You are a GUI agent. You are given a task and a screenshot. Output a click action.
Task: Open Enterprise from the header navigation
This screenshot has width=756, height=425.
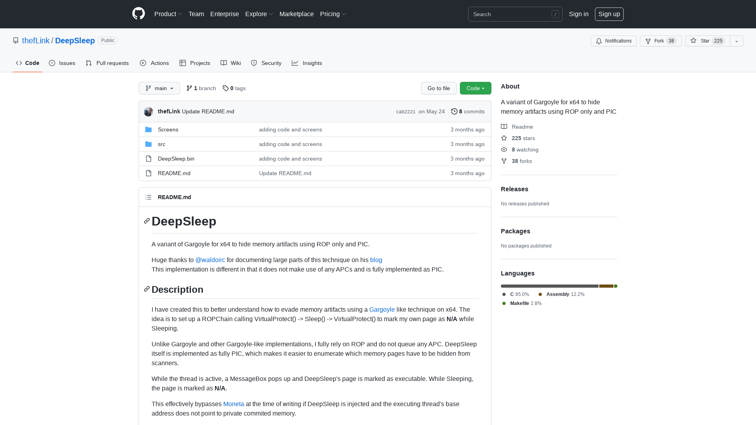point(224,14)
